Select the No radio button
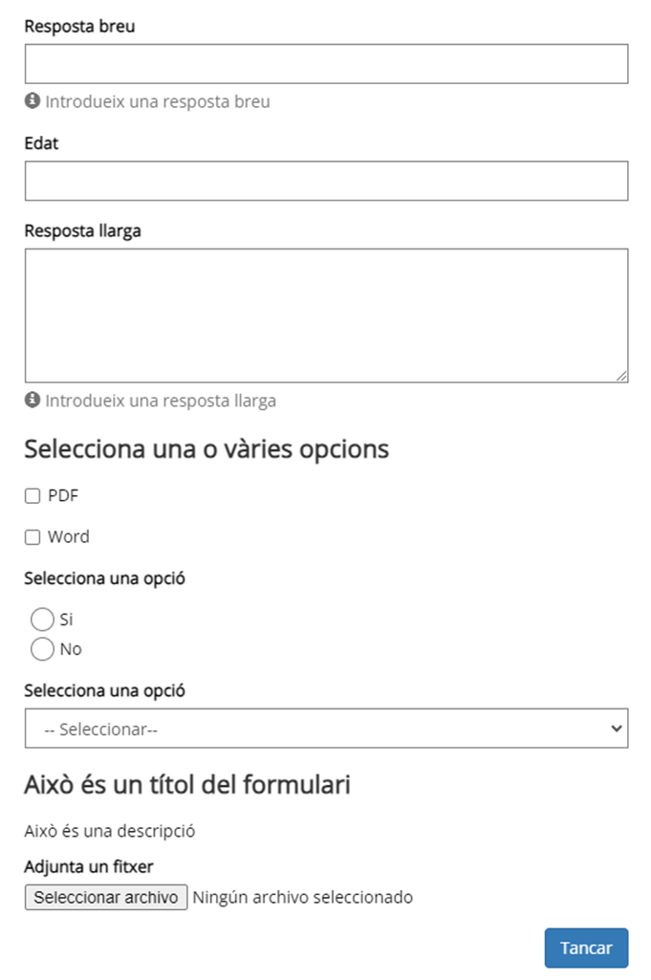Viewport: 651px width, 980px height. tap(42, 649)
